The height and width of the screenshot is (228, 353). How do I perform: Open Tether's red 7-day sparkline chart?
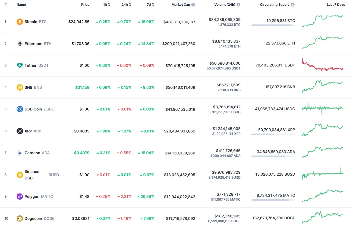323,65
